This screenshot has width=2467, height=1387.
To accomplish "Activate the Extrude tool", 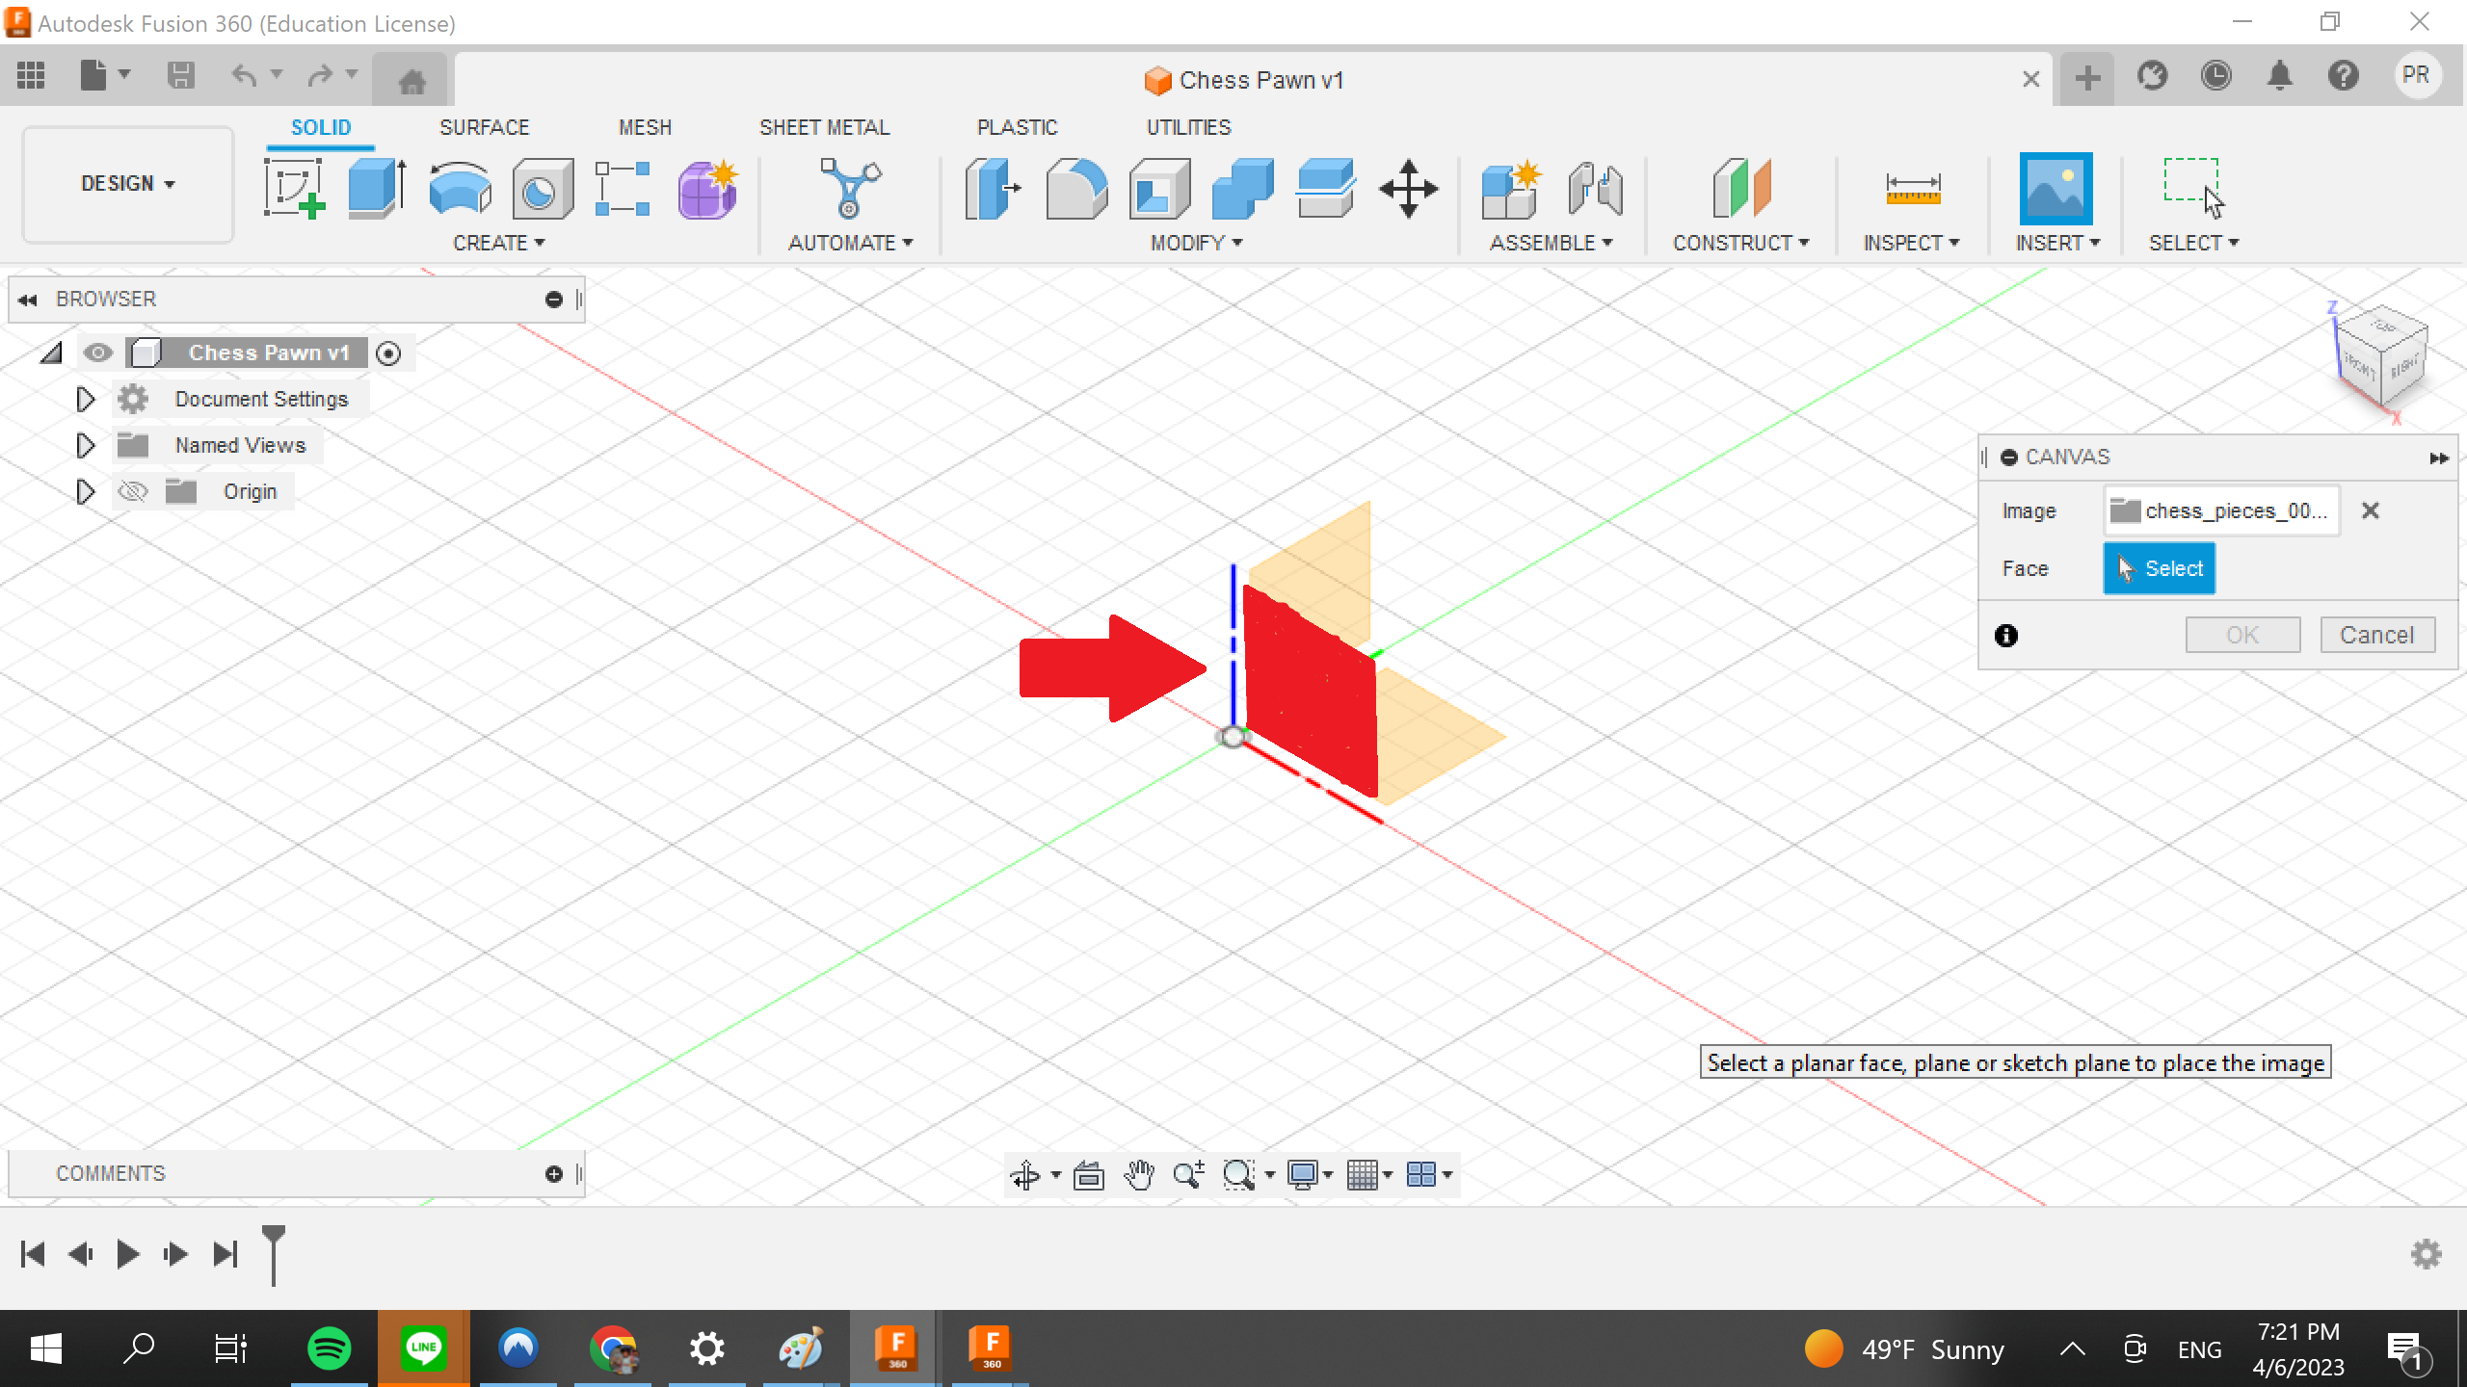I will pos(375,189).
